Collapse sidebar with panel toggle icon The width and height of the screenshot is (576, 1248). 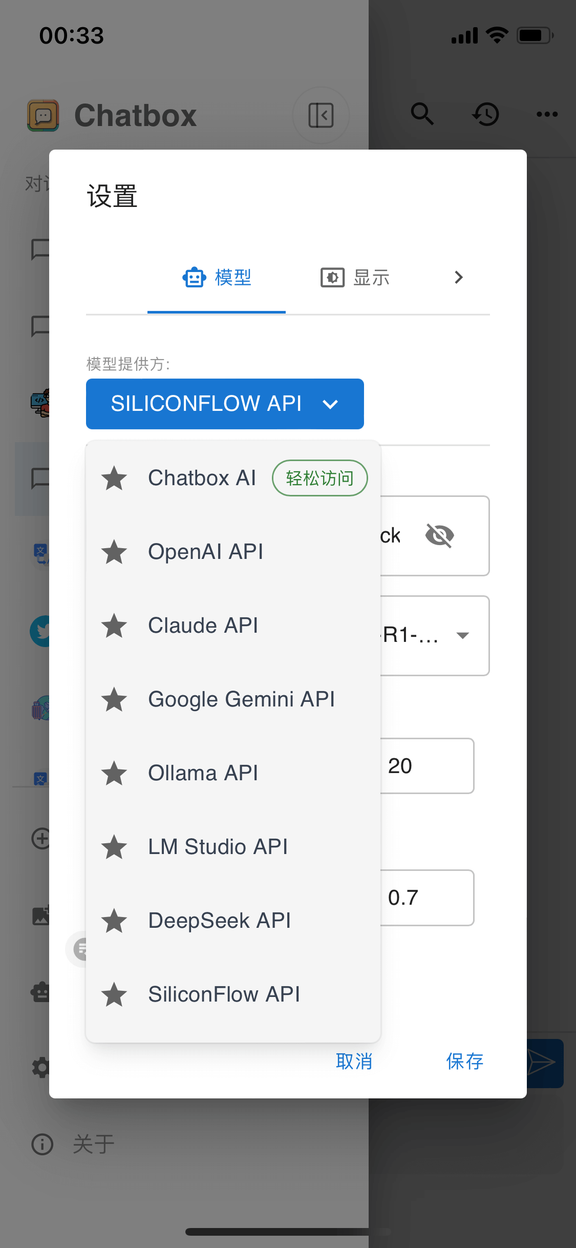[x=321, y=115]
